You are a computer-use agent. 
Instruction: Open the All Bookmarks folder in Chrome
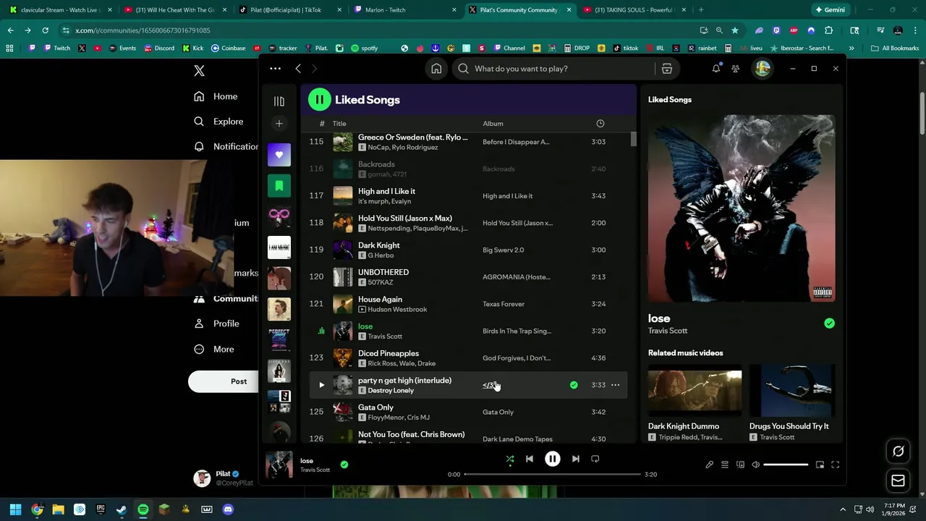(895, 48)
